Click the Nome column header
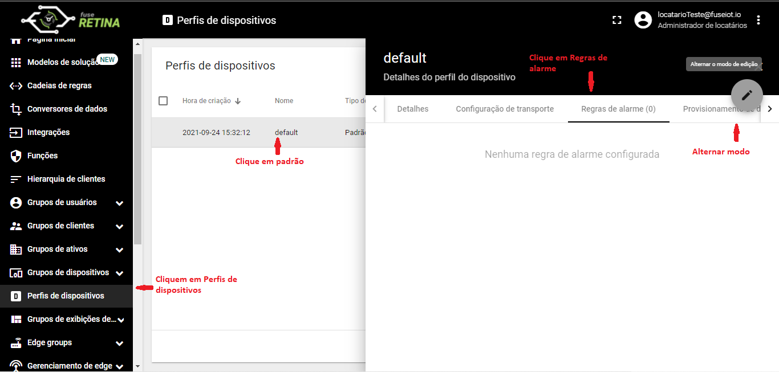The image size is (779, 372). 284,101
